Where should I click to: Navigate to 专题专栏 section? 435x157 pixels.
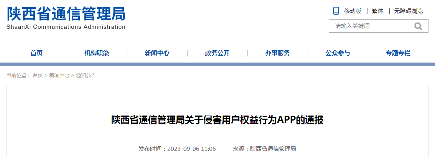[x=398, y=53]
